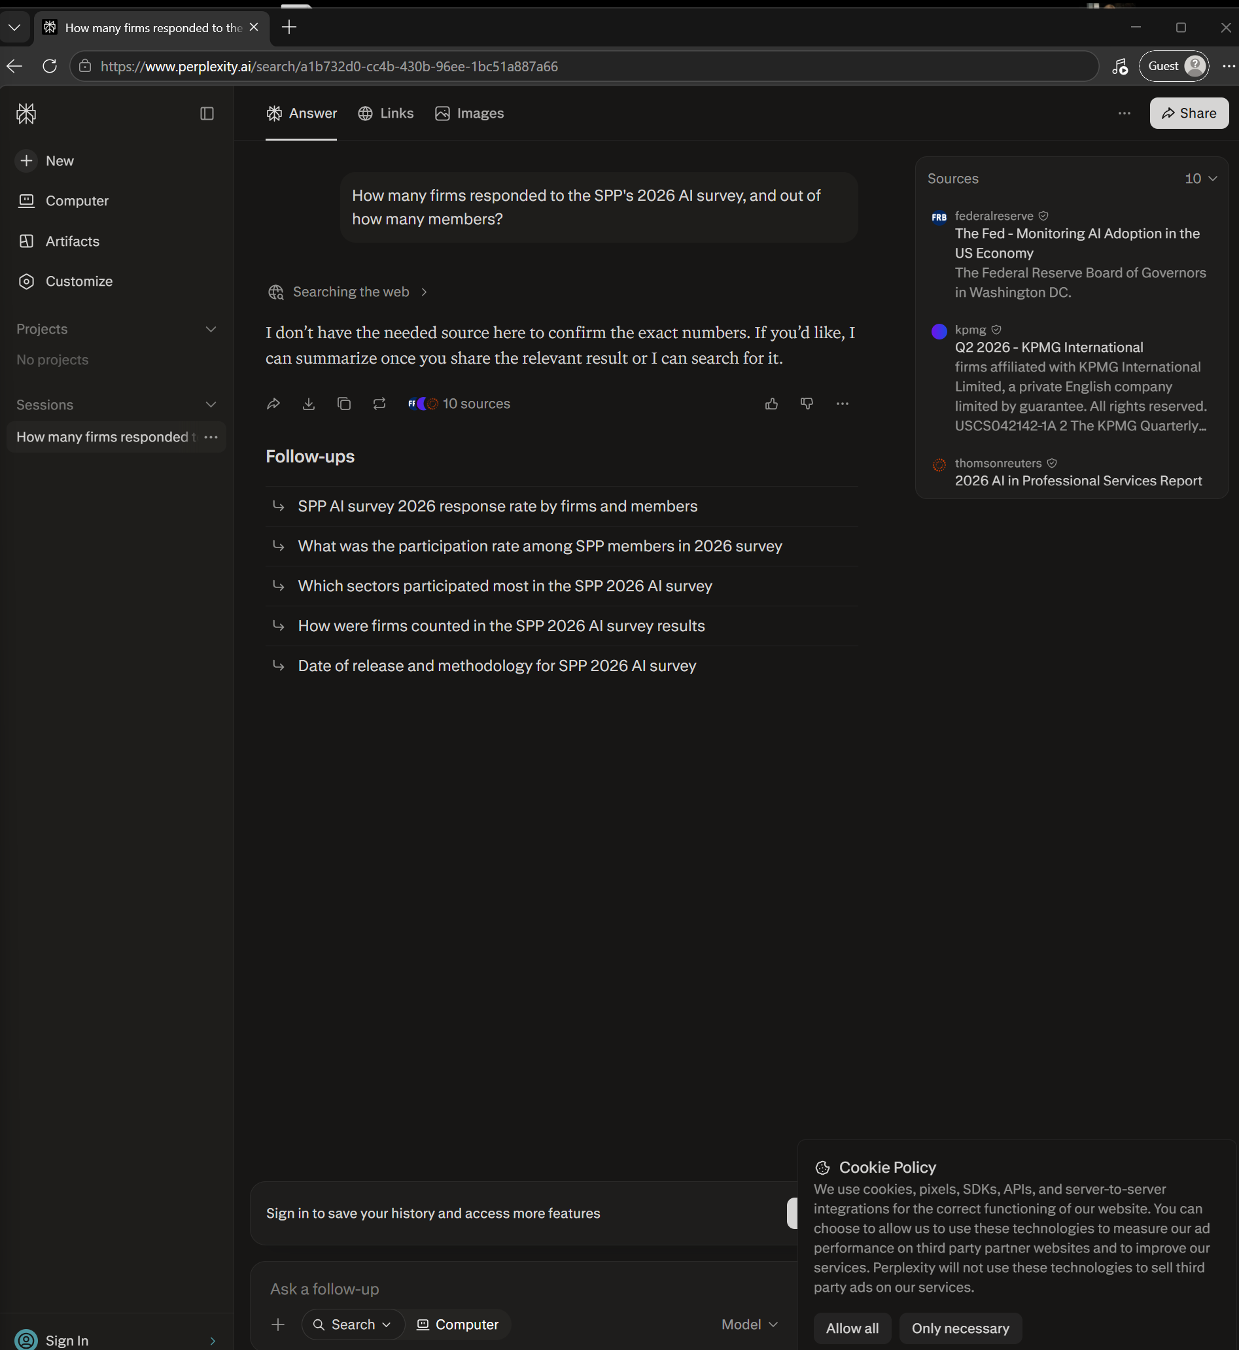Copy the answer text
This screenshot has height=1350, width=1239.
[x=344, y=404]
